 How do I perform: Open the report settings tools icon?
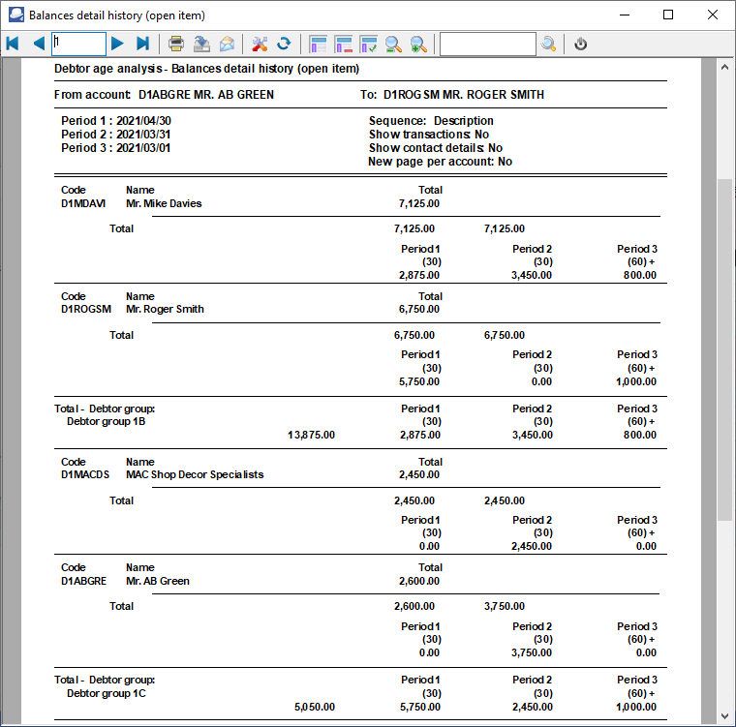(260, 44)
